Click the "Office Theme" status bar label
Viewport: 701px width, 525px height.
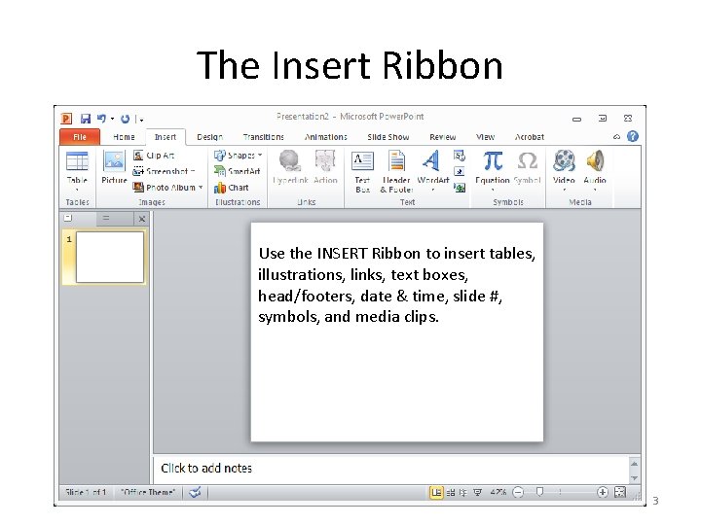point(148,492)
